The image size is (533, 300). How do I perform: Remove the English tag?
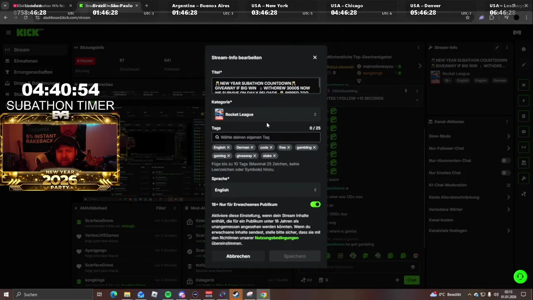pos(228,147)
